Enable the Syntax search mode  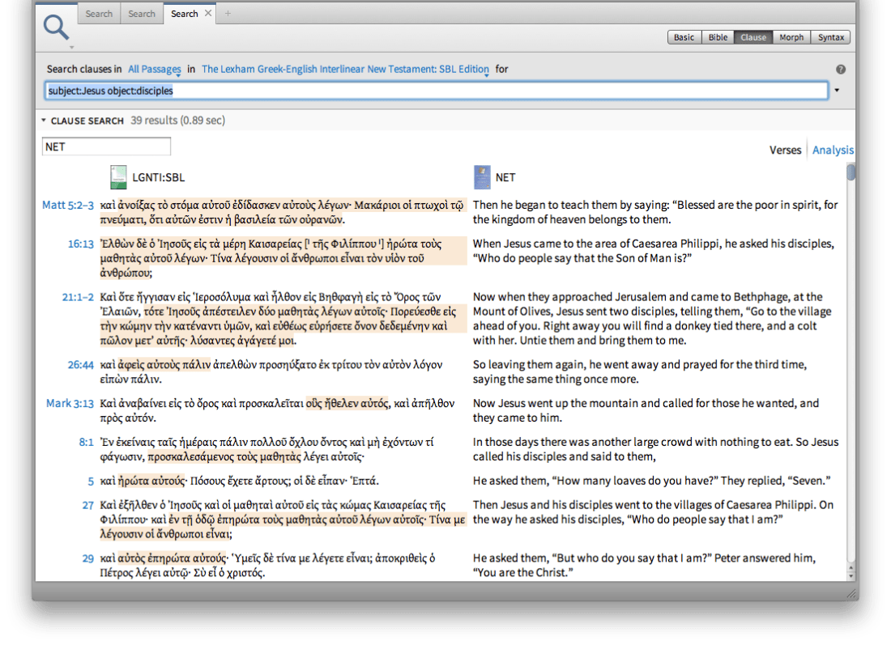click(x=831, y=37)
